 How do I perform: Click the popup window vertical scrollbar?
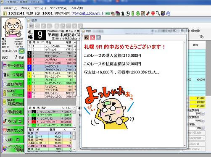click(x=185, y=94)
